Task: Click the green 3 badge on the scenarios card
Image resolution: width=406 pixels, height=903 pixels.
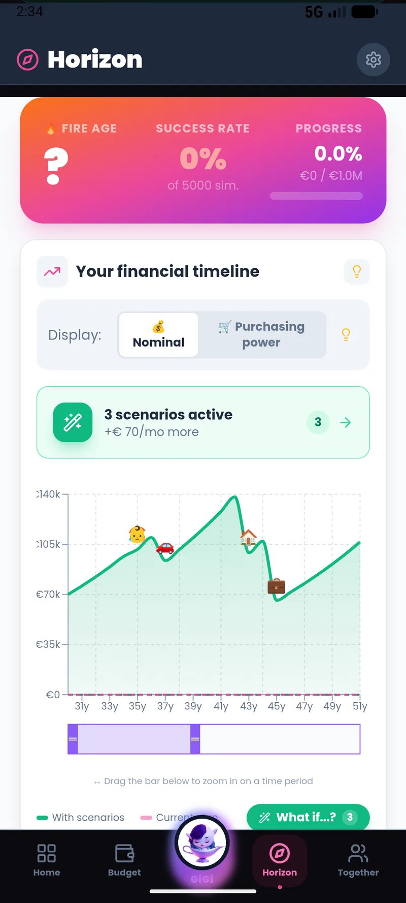Action: (318, 422)
